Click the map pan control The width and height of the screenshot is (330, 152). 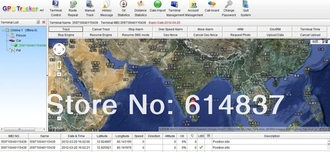coord(59,49)
